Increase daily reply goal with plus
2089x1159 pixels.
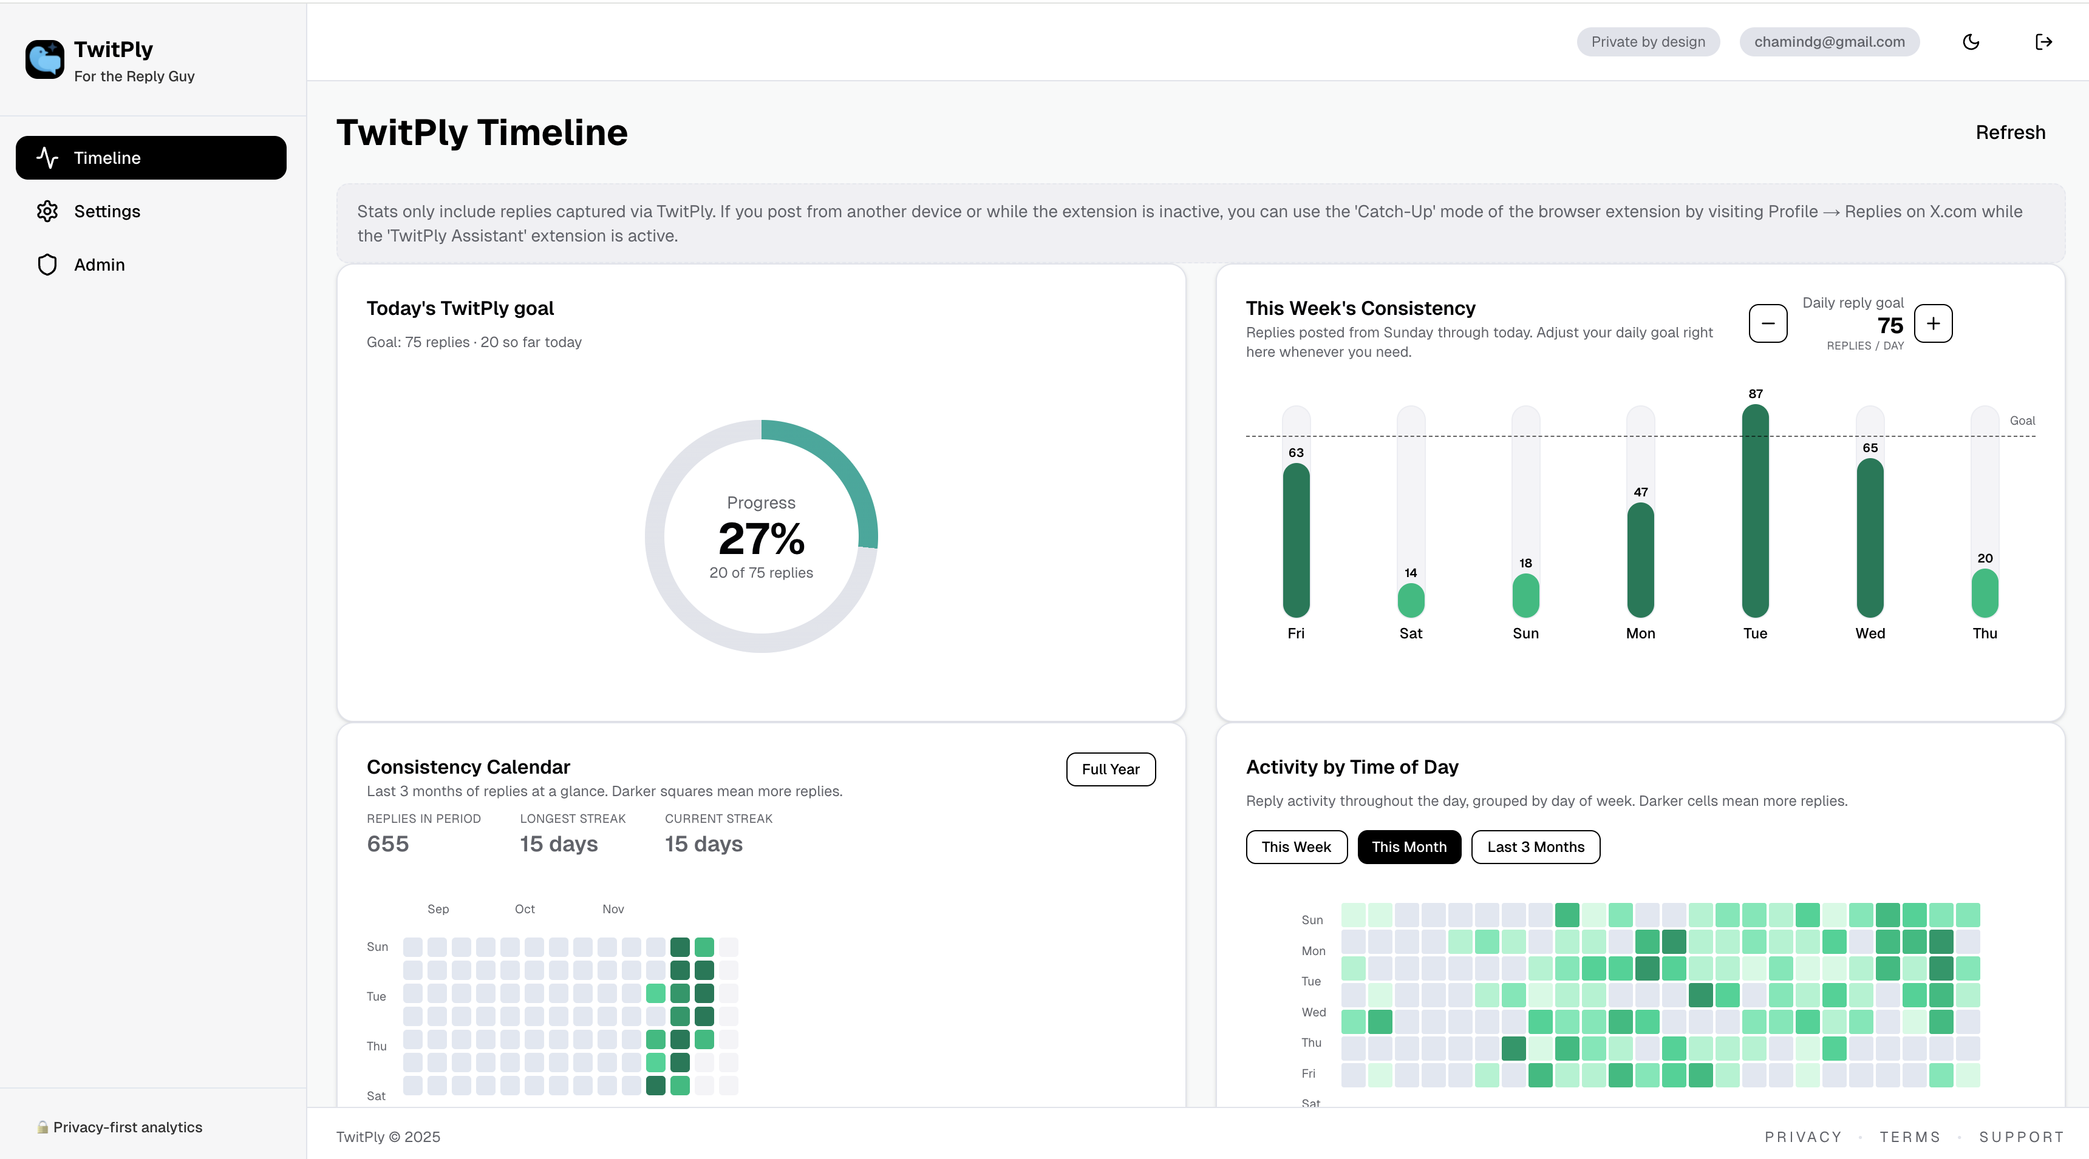[x=1934, y=323]
